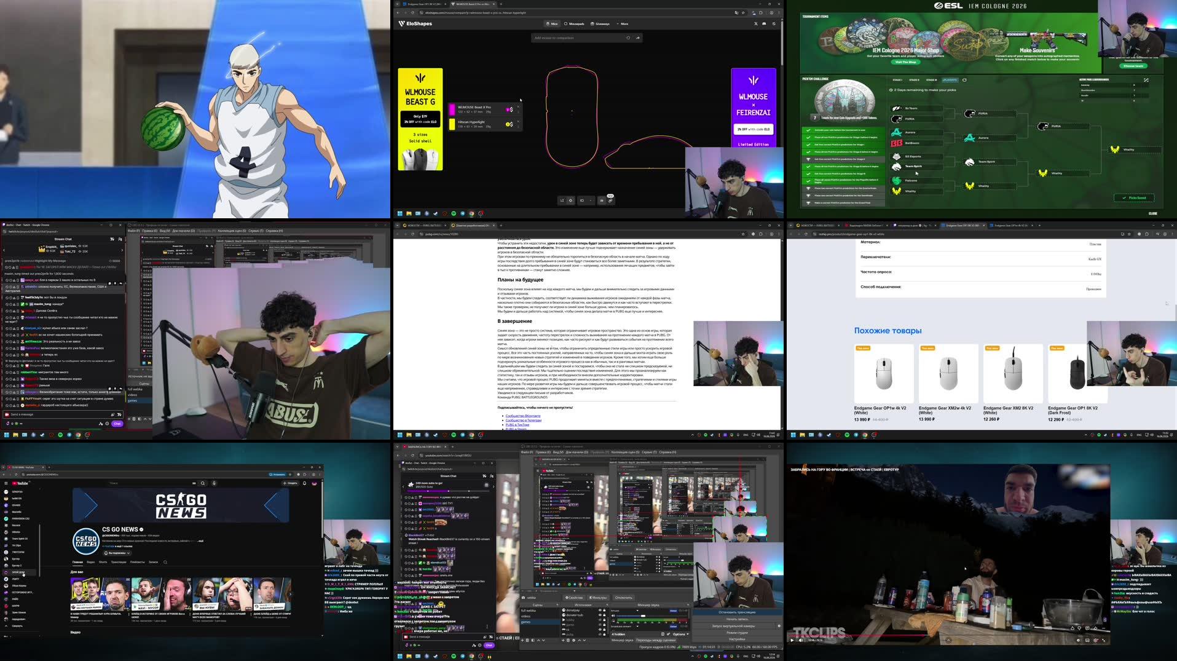Select the PLAYOFFS stage tab in ESL Pick'Em

tap(950, 80)
